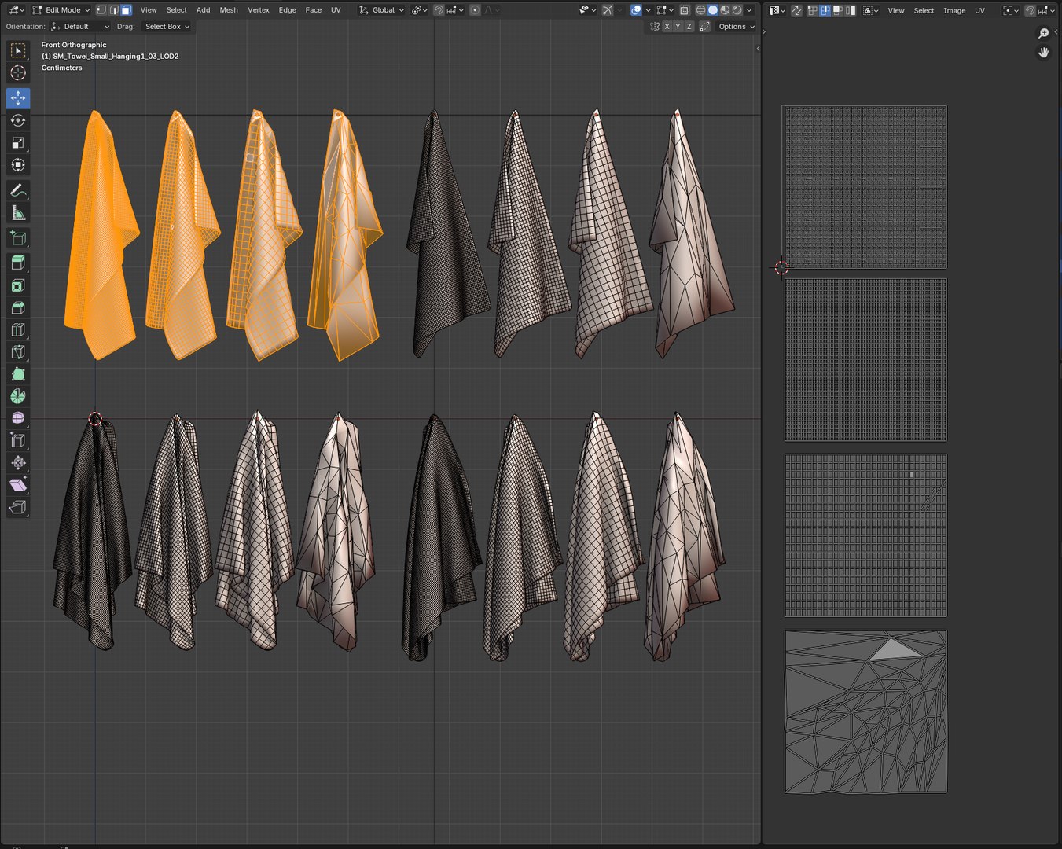The image size is (1062, 849).
Task: Toggle X axis mesh mirror
Action: click(x=667, y=27)
